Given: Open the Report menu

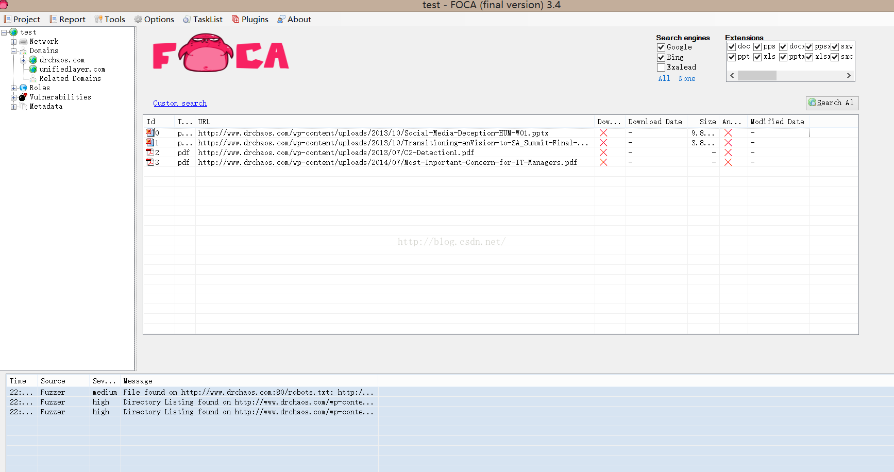Looking at the screenshot, I should (68, 19).
